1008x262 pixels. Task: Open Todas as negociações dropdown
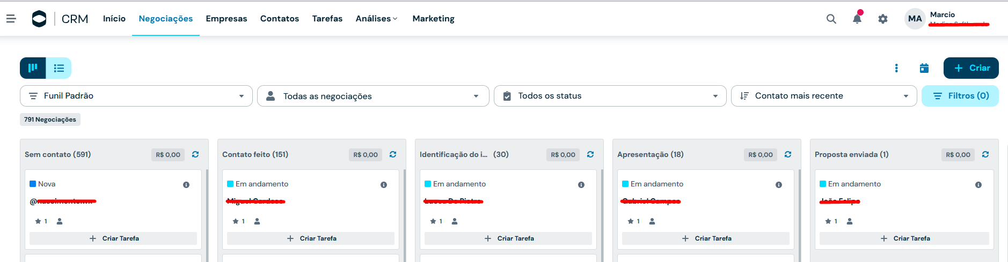(x=373, y=96)
